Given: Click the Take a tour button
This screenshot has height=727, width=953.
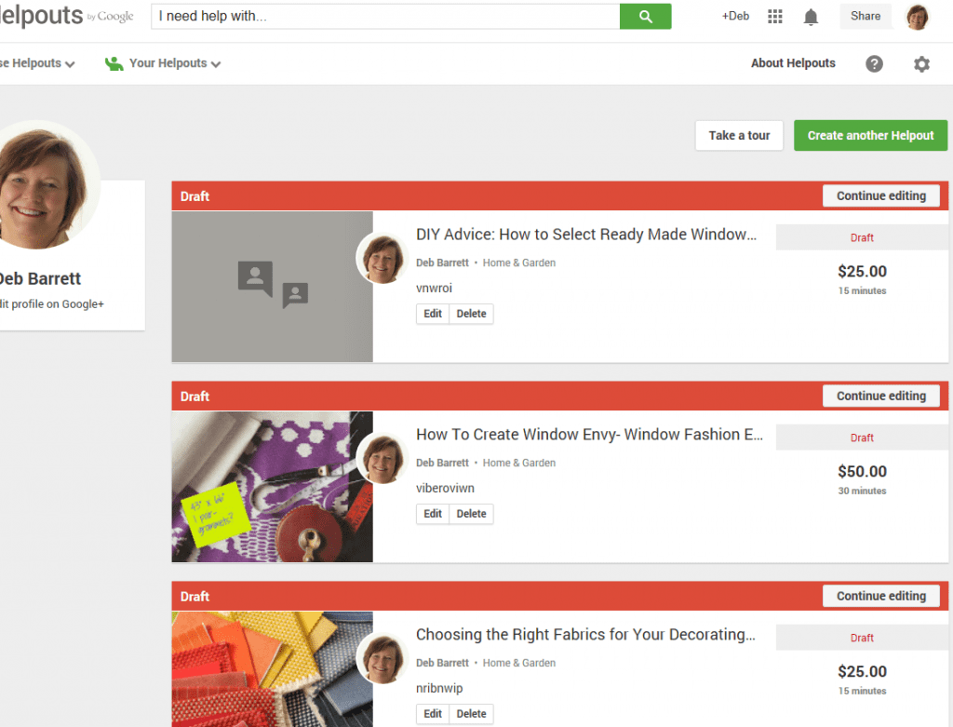Looking at the screenshot, I should coord(739,135).
